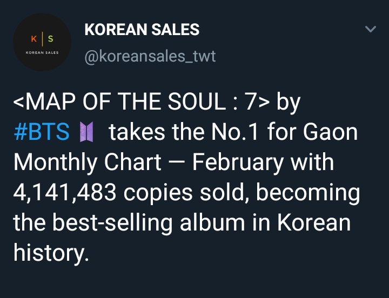The height and width of the screenshot is (298, 389).
Task: Click the KOREAN SALES display name
Action: [142, 30]
